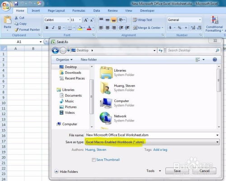Click the Increase Indent icon
Viewport: 226px width, 181px height.
[127, 28]
